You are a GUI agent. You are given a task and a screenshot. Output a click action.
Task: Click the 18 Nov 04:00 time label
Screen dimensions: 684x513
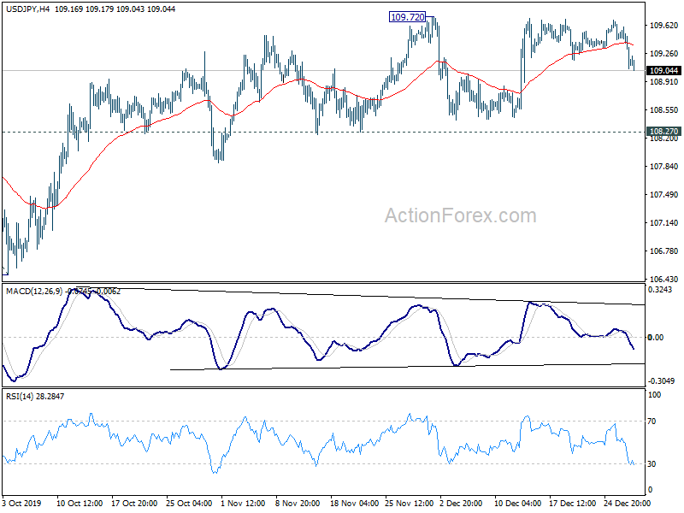pos(354,504)
